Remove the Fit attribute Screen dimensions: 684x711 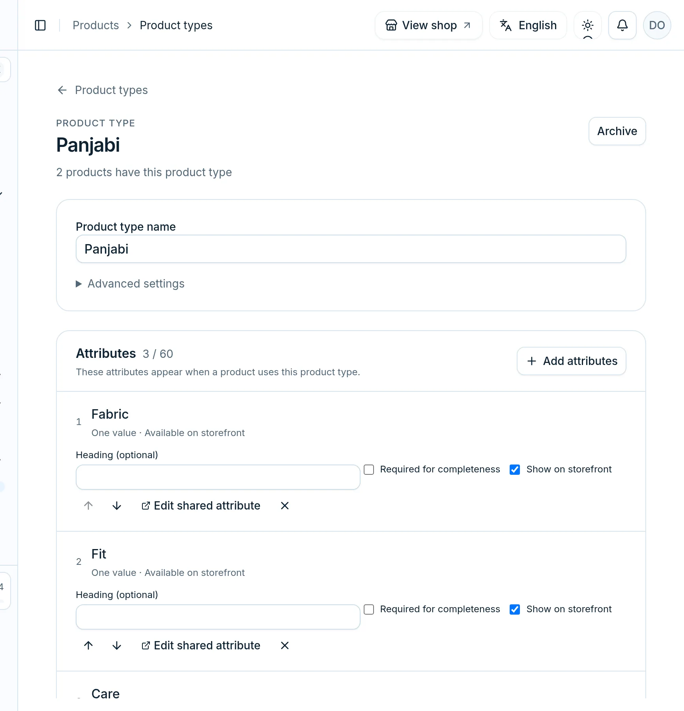[285, 645]
